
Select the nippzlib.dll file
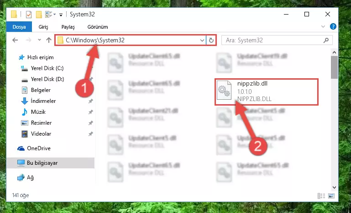[267, 91]
